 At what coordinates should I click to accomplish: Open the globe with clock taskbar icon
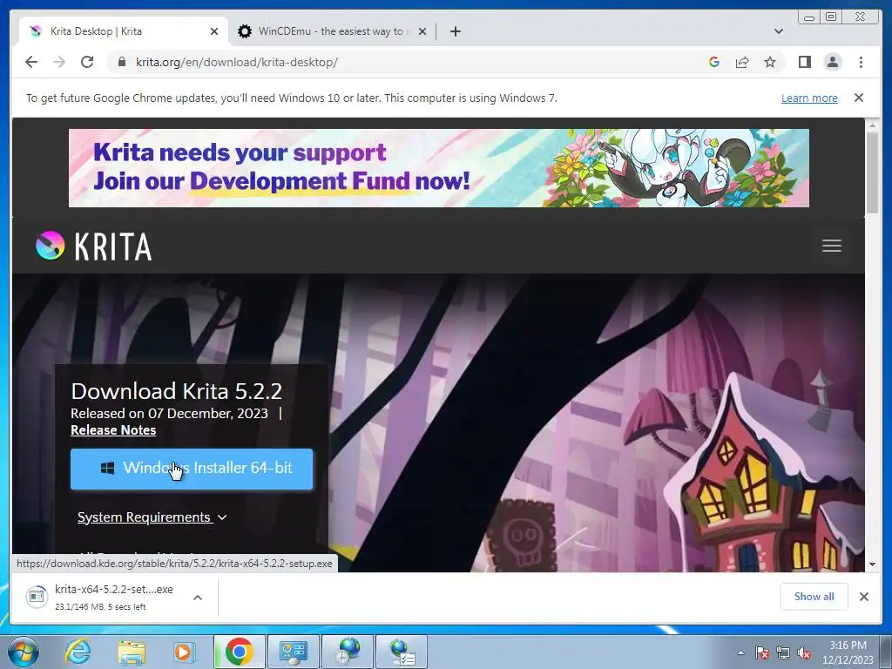click(x=348, y=652)
